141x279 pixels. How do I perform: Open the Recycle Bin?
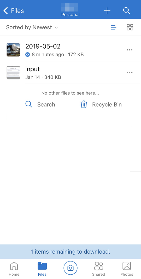[101, 104]
